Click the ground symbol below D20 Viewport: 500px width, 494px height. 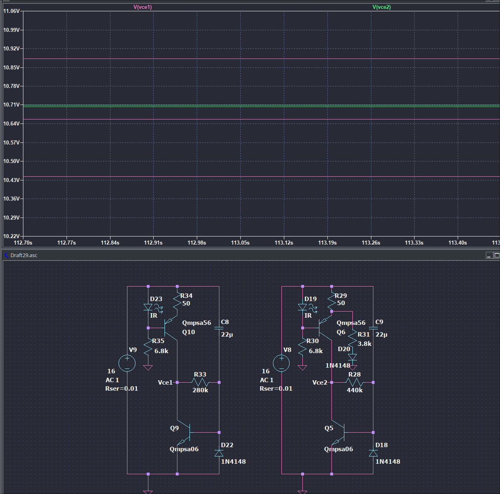[353, 368]
